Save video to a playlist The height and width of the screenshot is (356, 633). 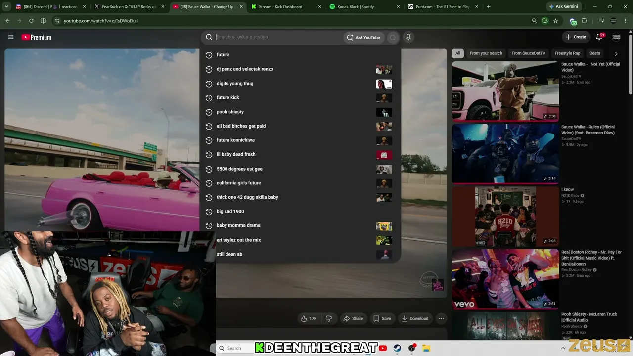[x=382, y=319]
